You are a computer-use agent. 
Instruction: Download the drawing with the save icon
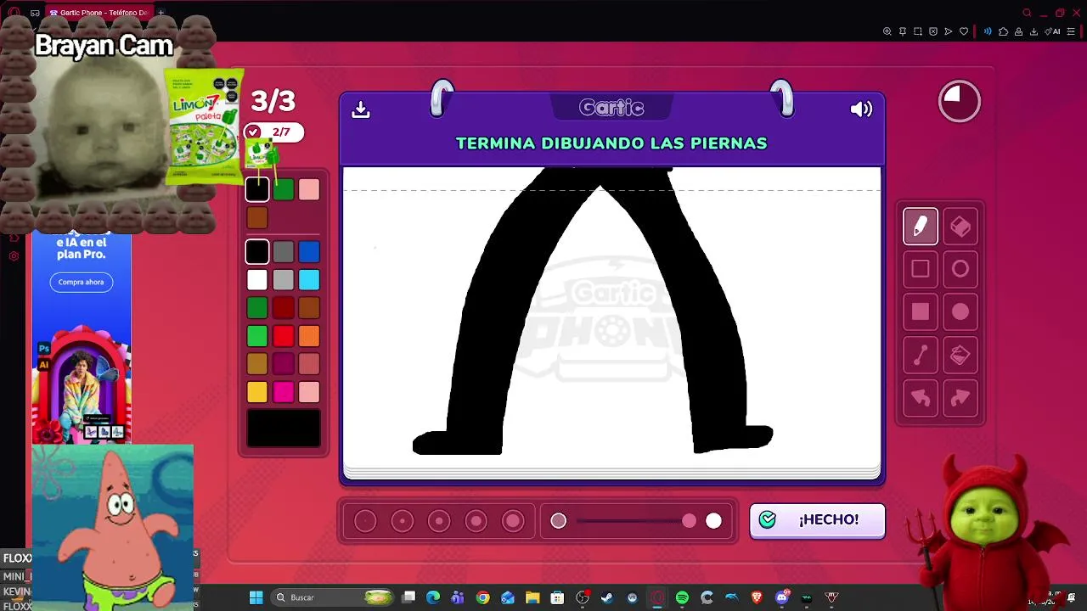click(x=361, y=109)
